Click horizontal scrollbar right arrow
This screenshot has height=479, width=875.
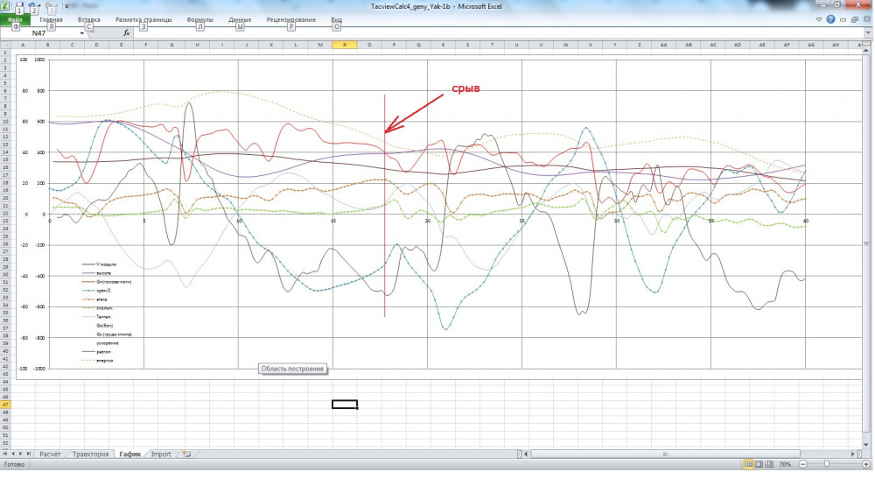coord(852,454)
